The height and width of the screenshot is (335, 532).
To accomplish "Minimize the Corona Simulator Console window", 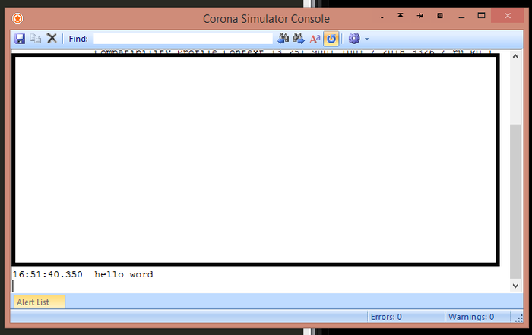I will point(461,16).
